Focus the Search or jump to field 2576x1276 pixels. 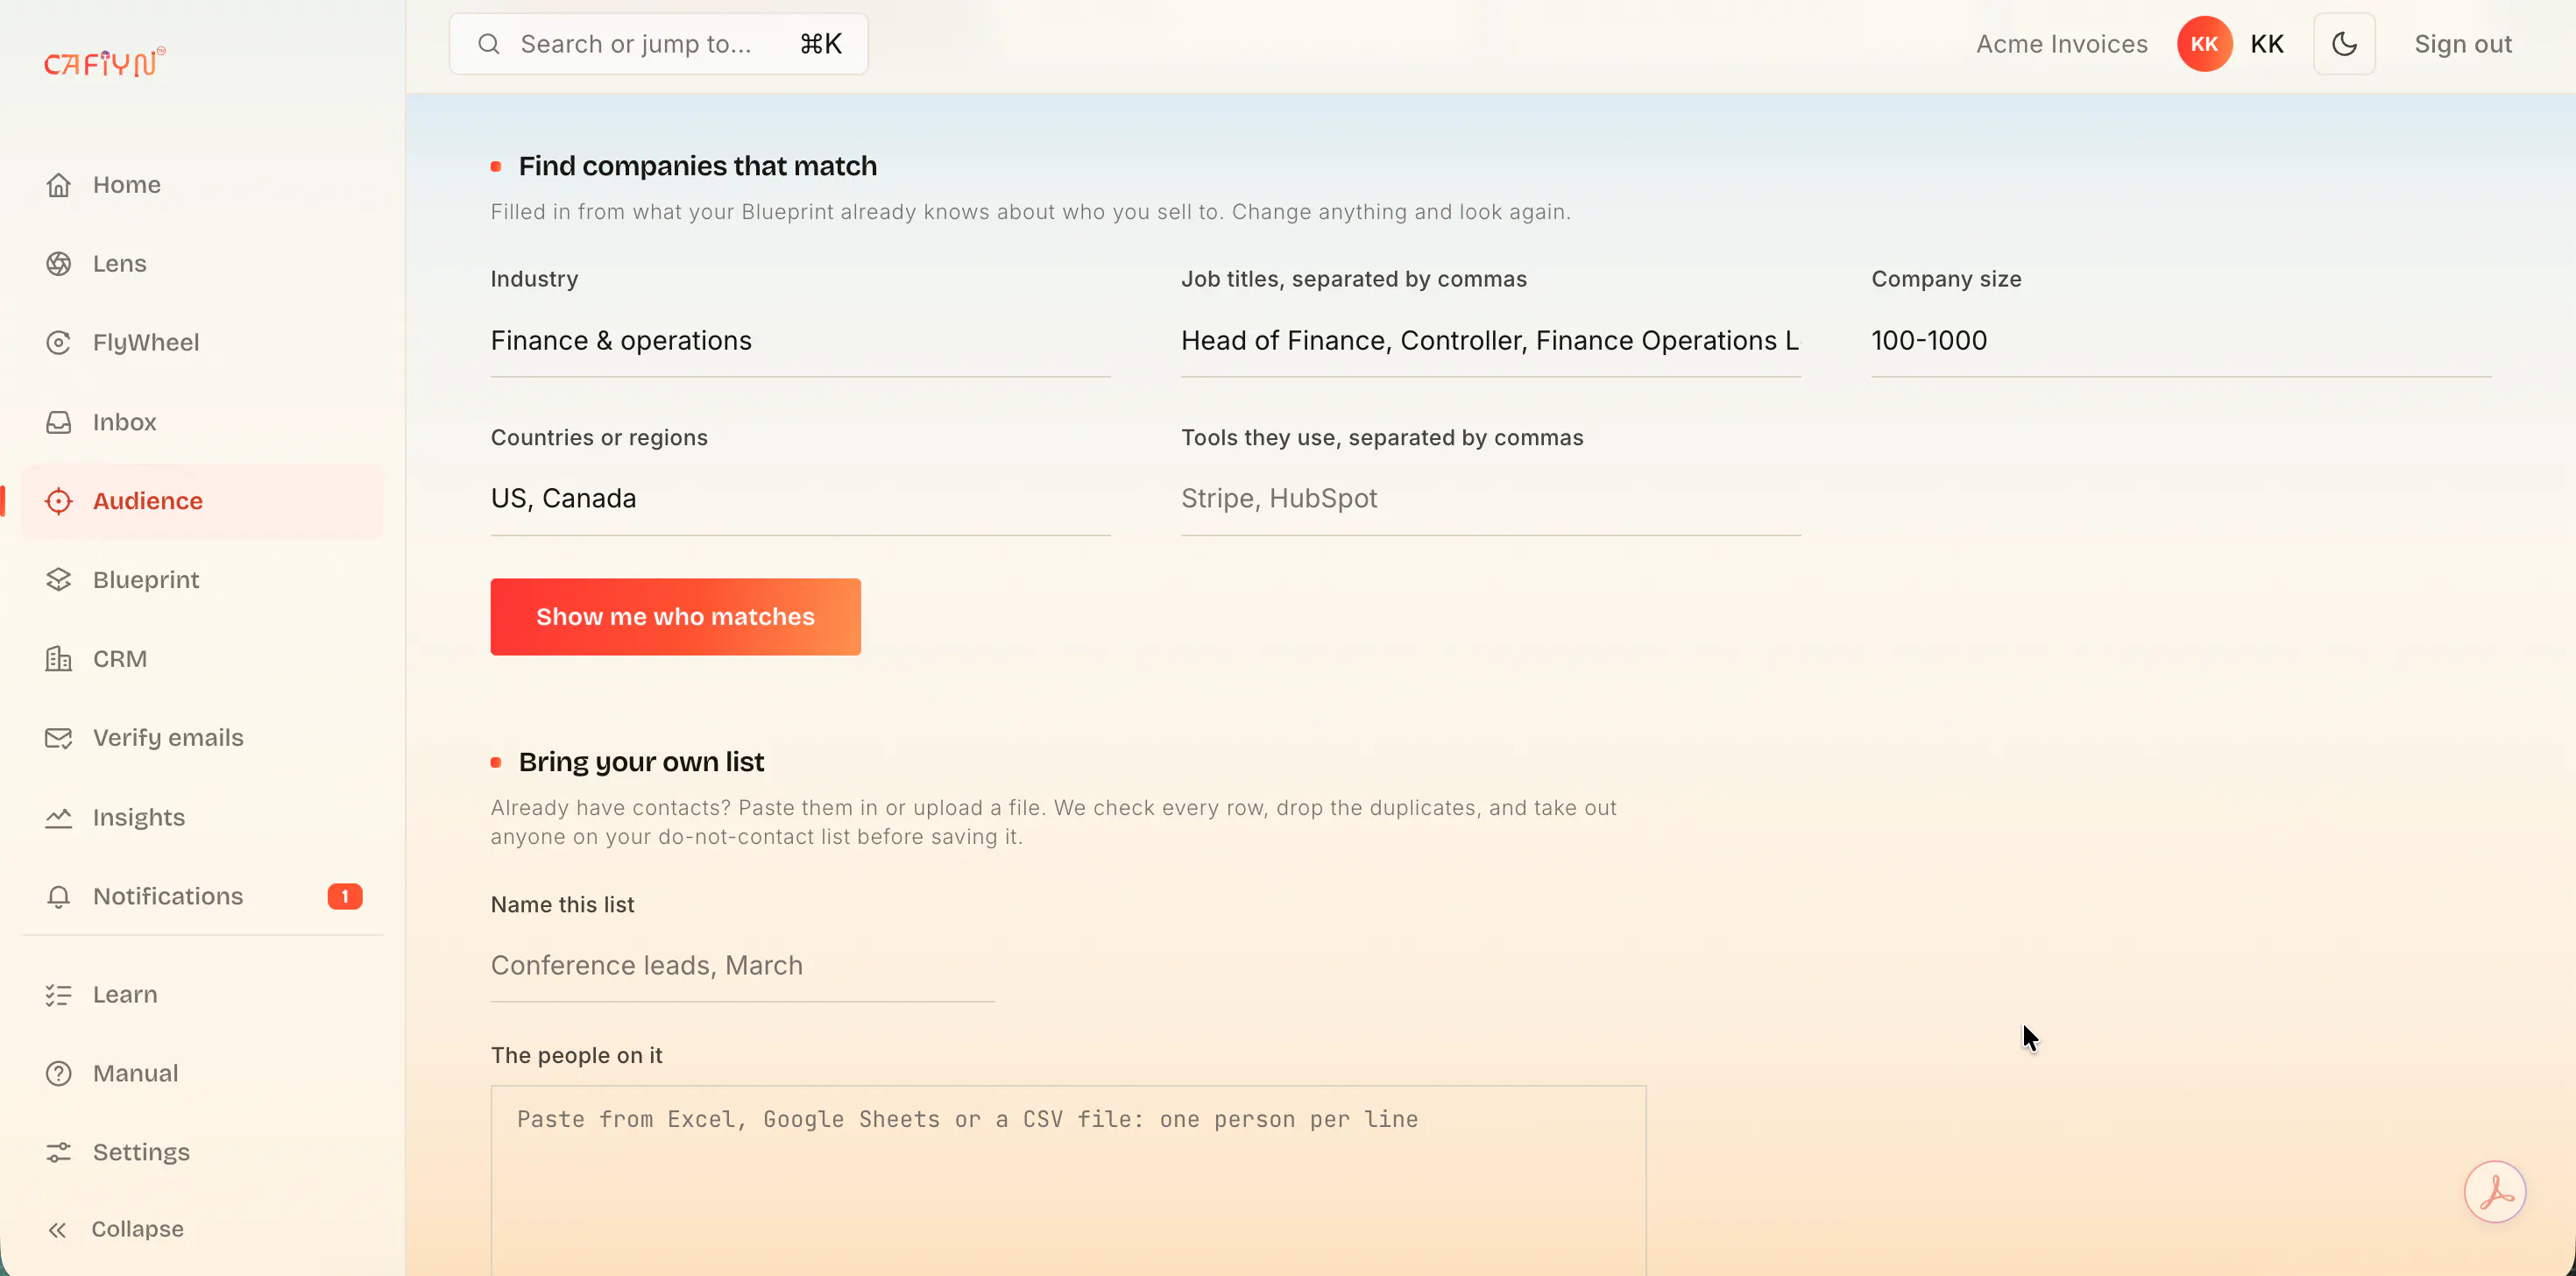[x=658, y=44]
